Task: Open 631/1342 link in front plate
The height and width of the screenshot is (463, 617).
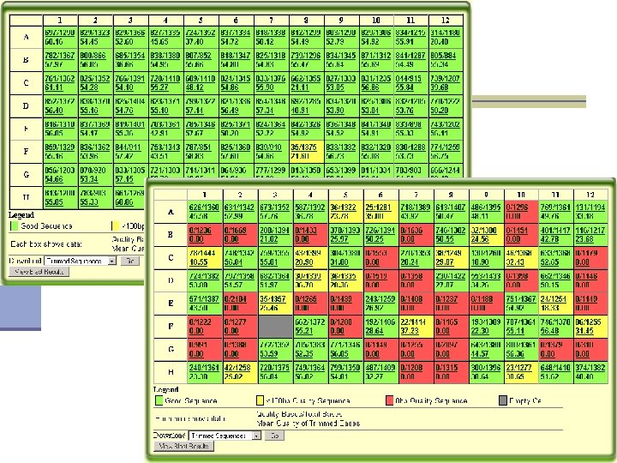Action: pos(239,207)
